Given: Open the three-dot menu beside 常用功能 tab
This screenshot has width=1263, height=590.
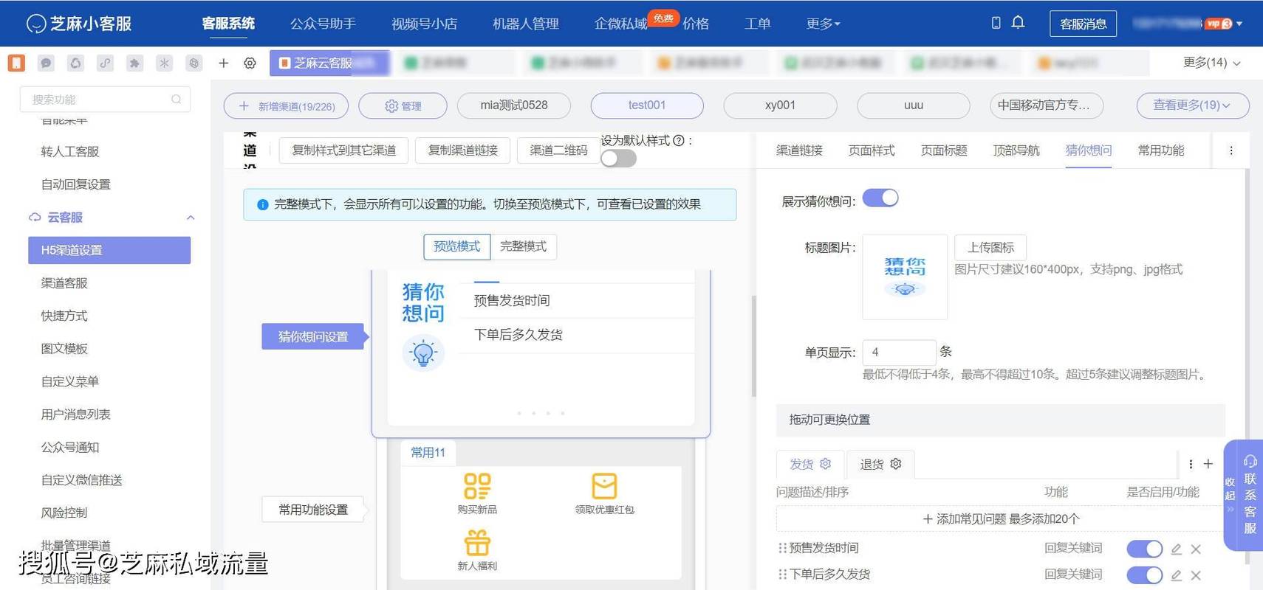Looking at the screenshot, I should pos(1231,150).
